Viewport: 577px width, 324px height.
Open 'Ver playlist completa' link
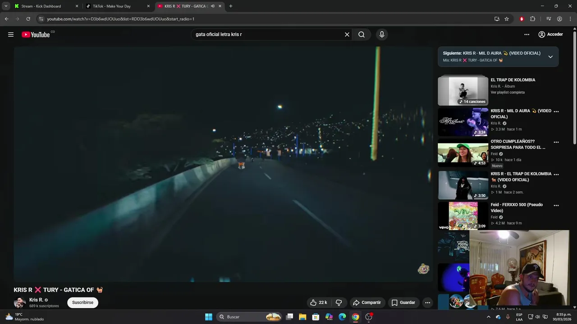pyautogui.click(x=508, y=92)
